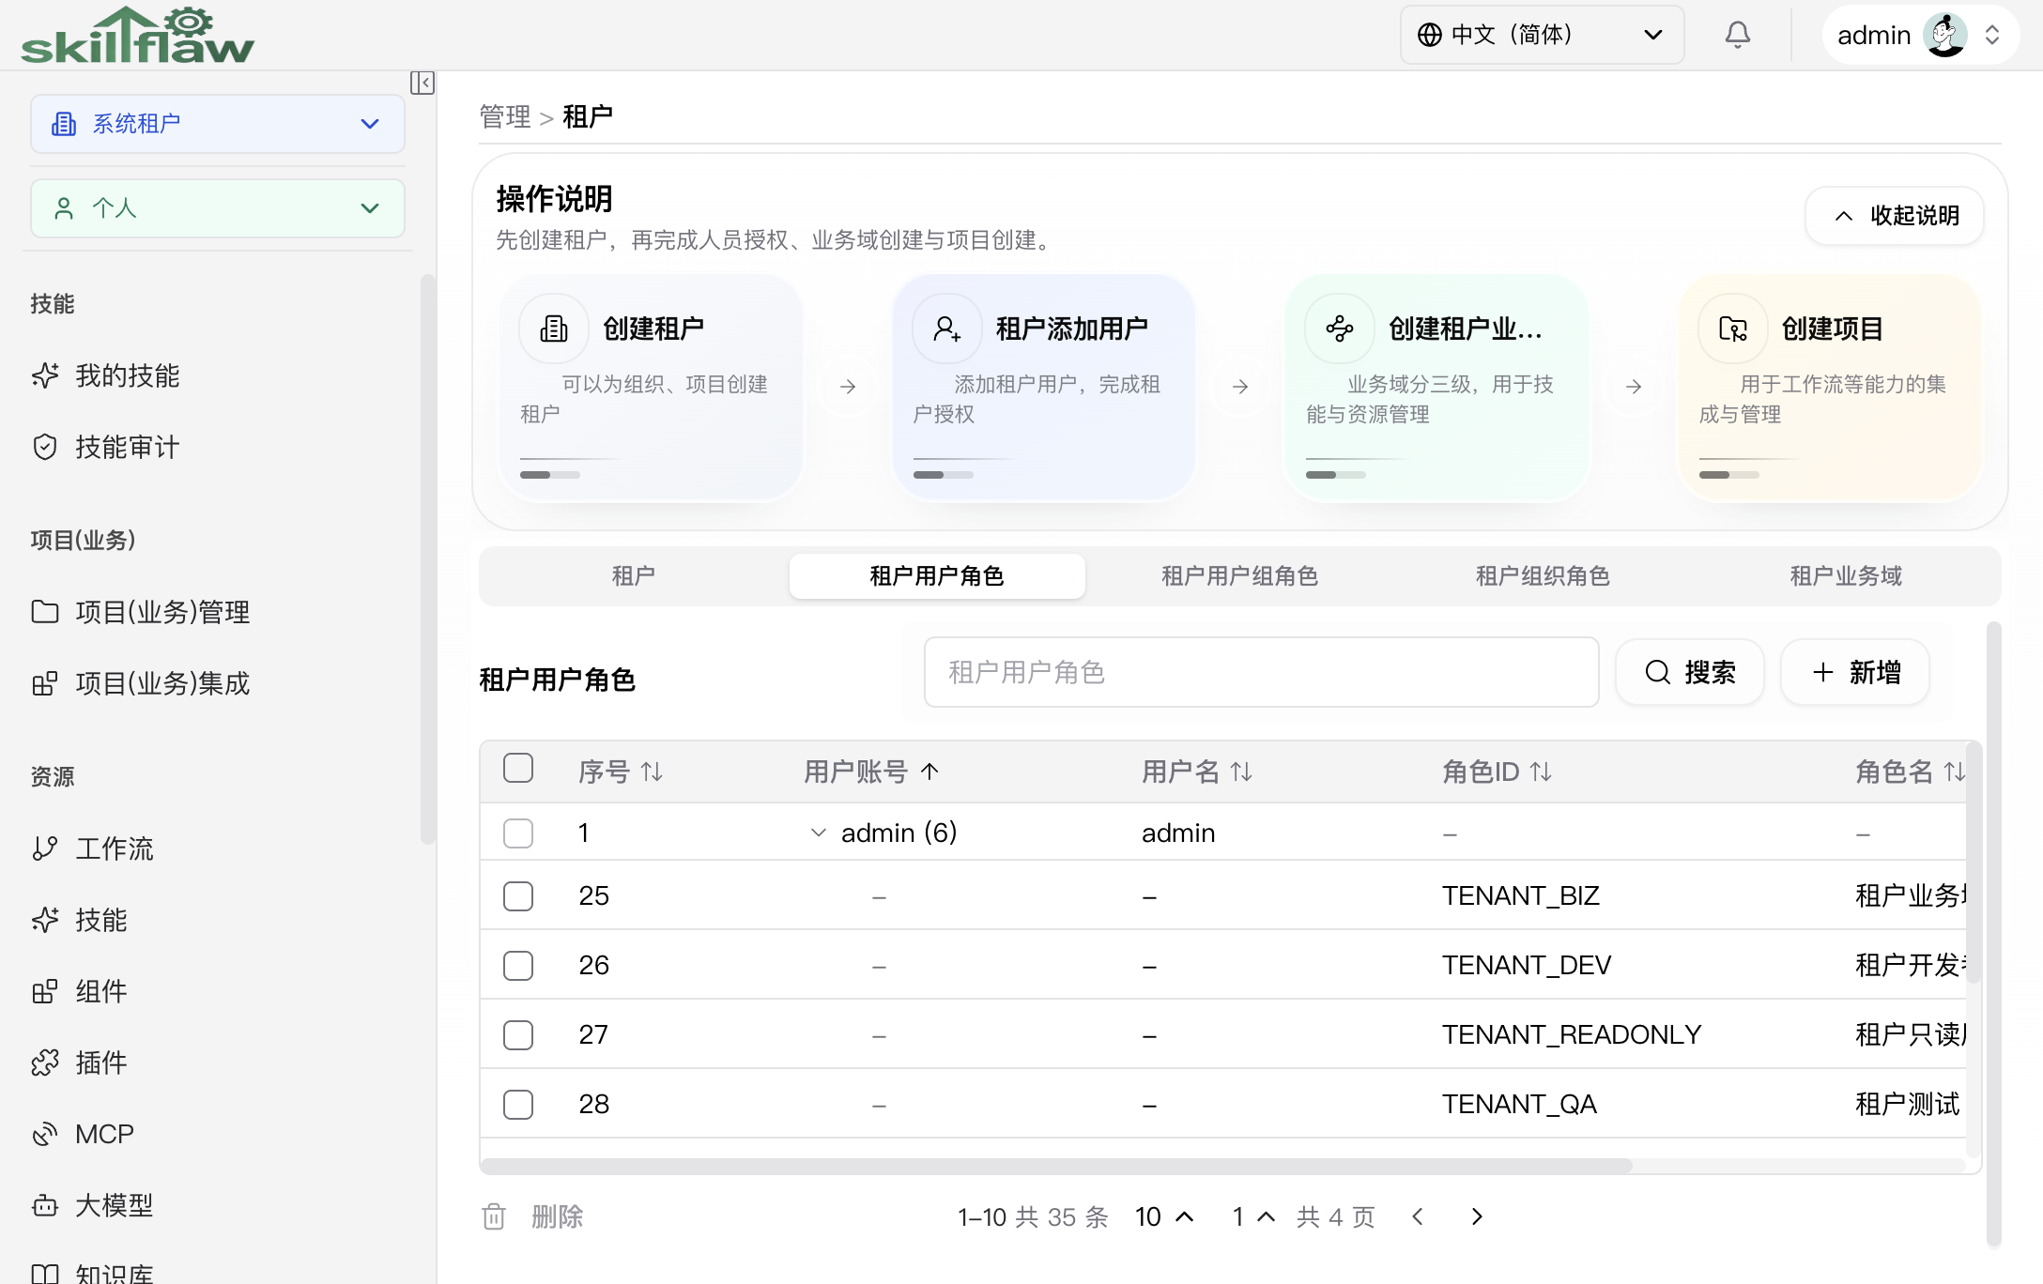The height and width of the screenshot is (1284, 2043).
Task: Collapse the admin (6) group row
Action: pos(819,833)
